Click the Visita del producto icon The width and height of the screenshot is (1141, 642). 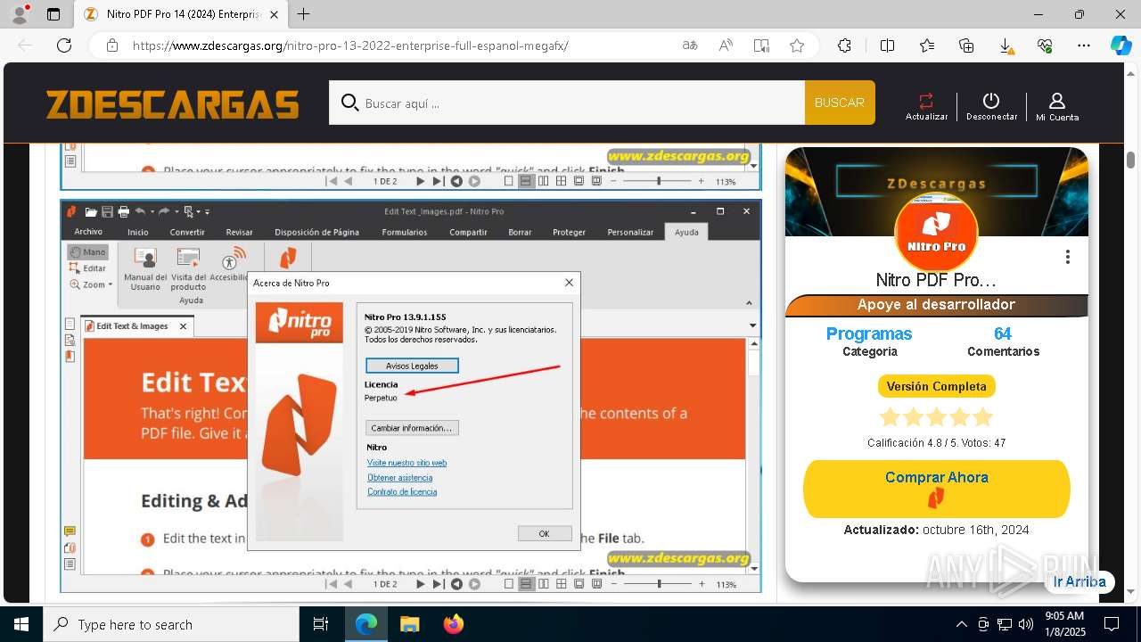[188, 268]
